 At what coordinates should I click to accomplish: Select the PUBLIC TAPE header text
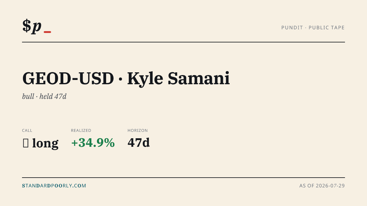[327, 28]
